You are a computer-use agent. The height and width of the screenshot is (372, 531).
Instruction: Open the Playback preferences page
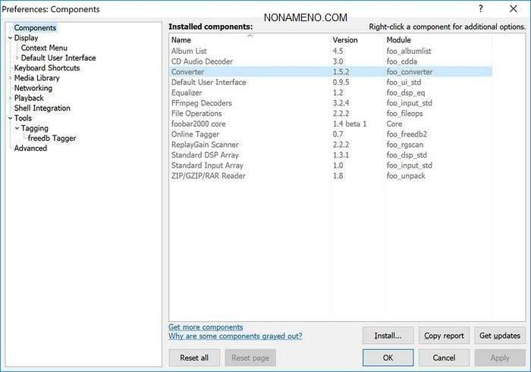29,98
